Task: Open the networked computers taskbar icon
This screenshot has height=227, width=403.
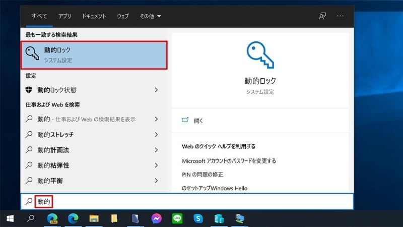Action: click(x=240, y=219)
